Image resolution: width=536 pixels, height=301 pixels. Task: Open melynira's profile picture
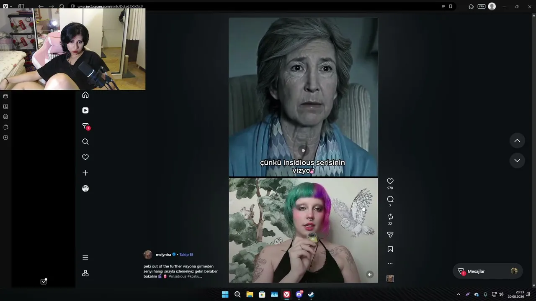(148, 255)
